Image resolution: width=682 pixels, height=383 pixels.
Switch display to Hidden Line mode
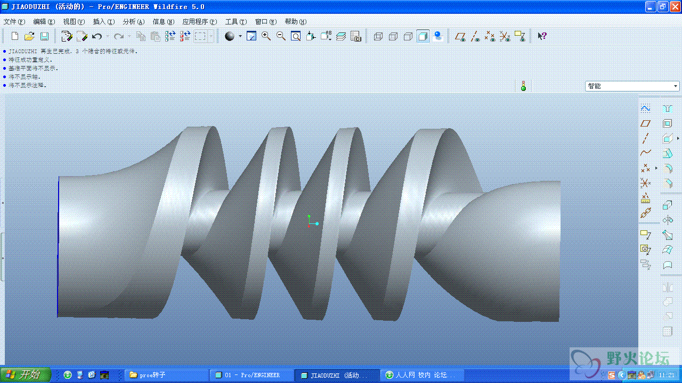click(x=393, y=36)
